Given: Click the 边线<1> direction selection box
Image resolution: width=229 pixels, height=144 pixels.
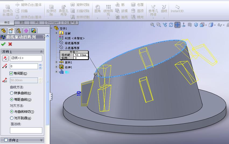Looking at the screenshot, I should click(x=26, y=58).
